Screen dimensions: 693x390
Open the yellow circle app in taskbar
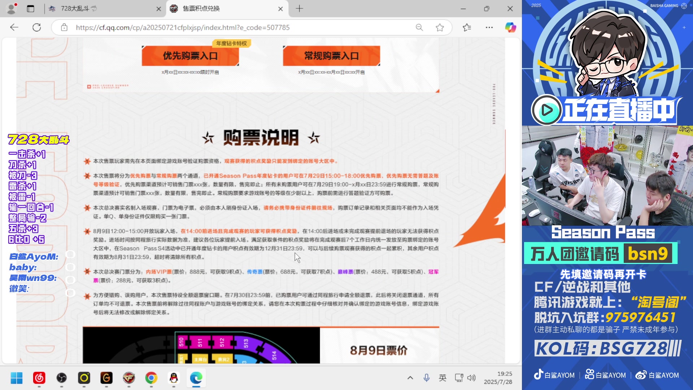[x=84, y=378]
